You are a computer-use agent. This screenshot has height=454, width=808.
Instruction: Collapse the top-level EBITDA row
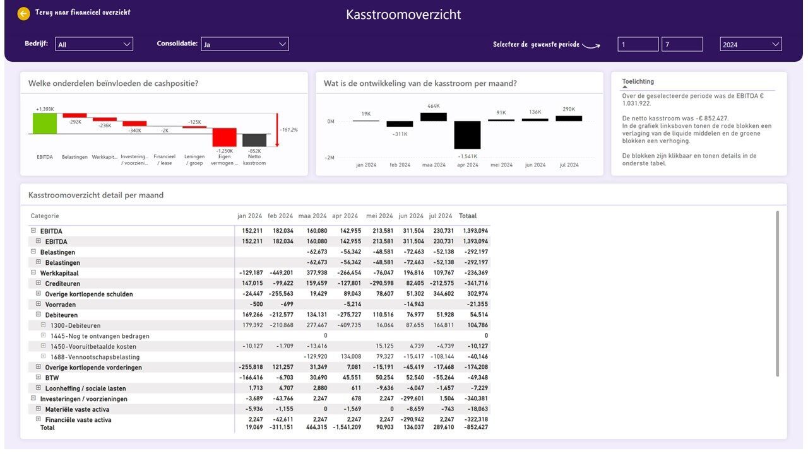33,231
